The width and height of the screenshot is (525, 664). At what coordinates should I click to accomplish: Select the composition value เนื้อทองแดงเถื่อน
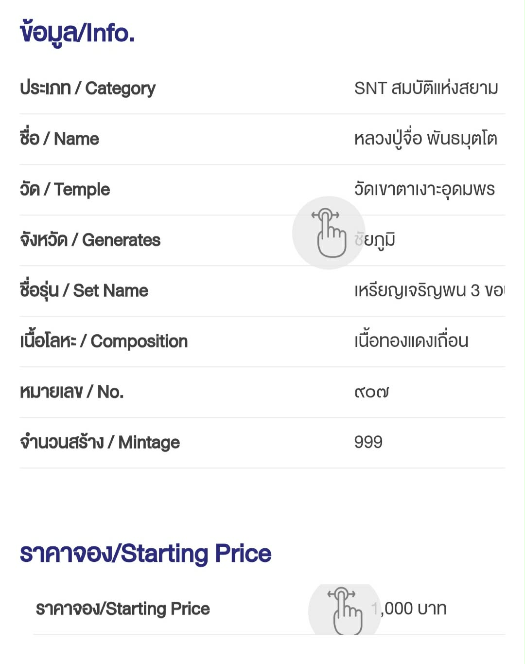pos(411,341)
